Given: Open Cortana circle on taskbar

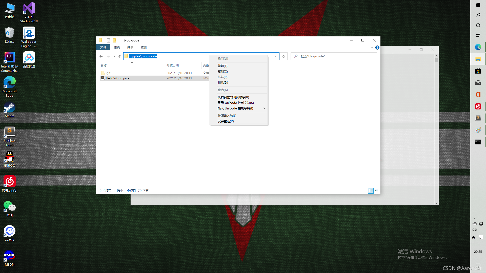Looking at the screenshot, I should coord(478,25).
